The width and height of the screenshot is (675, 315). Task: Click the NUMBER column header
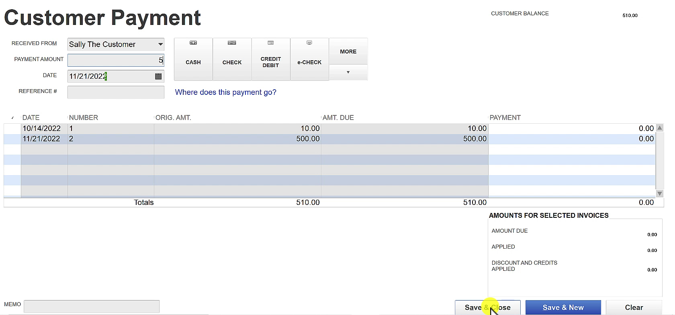click(84, 118)
